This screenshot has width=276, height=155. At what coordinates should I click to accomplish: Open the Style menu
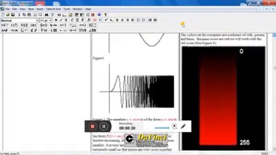(31, 9)
